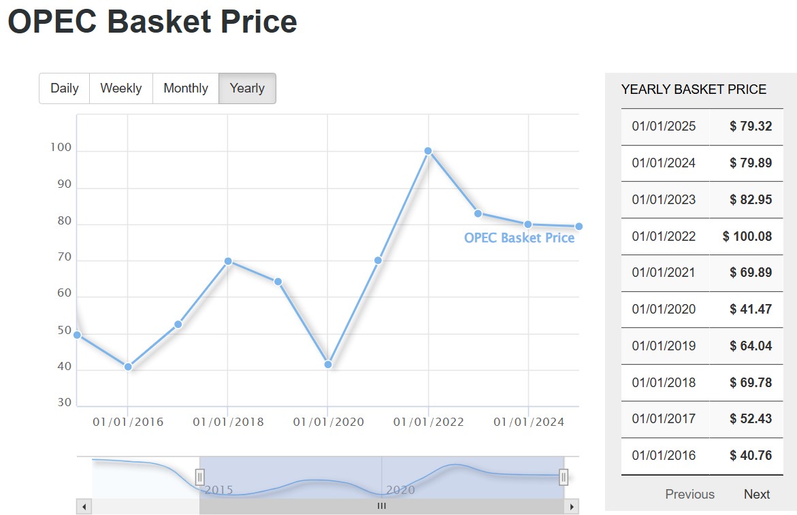Select the Yearly price view
Image resolution: width=797 pixels, height=515 pixels.
click(x=247, y=88)
